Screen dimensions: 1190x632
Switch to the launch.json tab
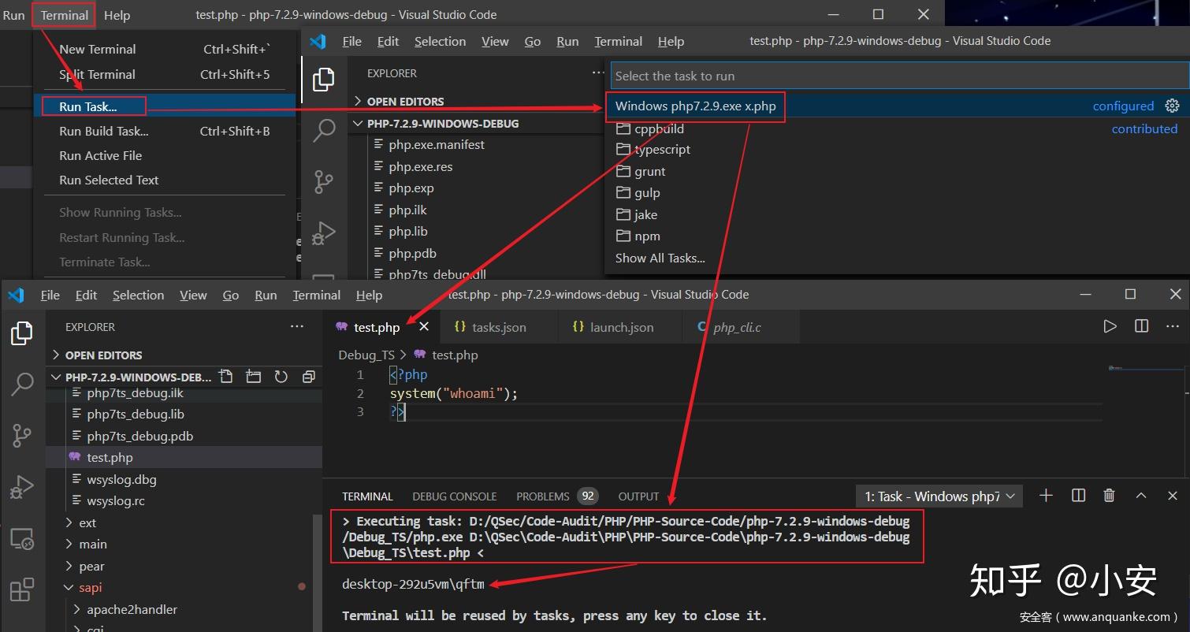point(620,327)
